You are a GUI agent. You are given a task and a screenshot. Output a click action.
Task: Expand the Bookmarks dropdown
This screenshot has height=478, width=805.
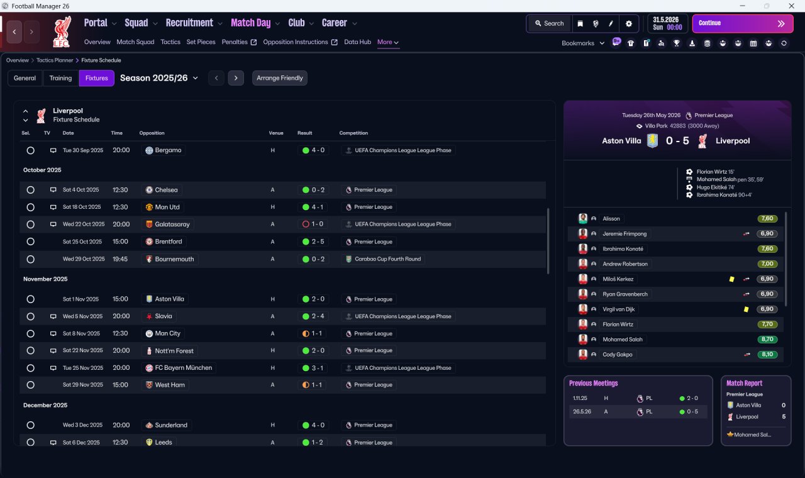click(583, 43)
